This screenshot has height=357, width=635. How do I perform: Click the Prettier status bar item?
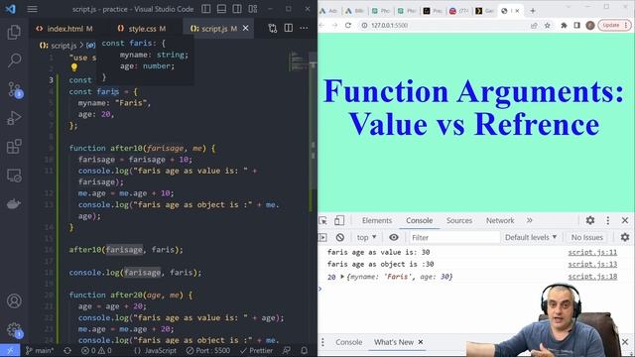point(256,350)
